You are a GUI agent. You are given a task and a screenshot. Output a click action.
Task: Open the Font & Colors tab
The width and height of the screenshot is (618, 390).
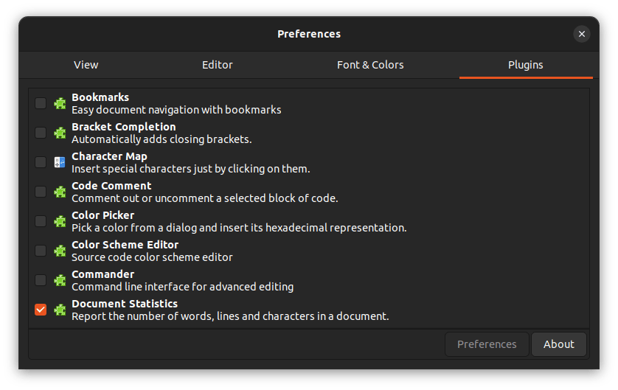(370, 65)
